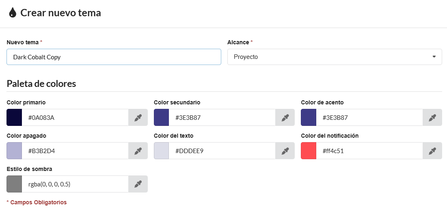Click the Estilo de sombra label

29,169
